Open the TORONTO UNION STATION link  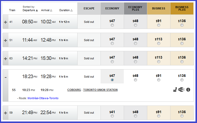tap(100, 90)
